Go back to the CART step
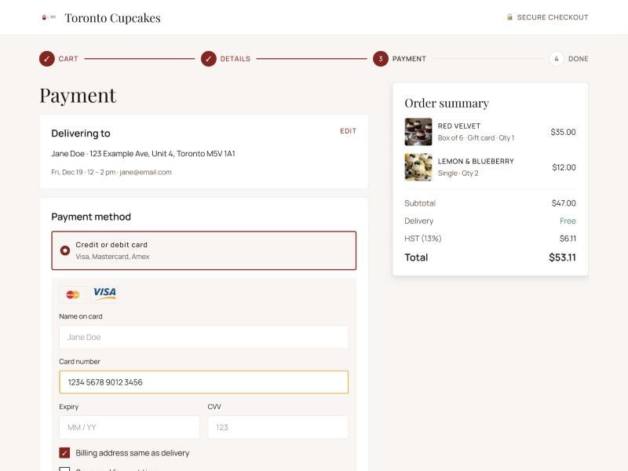Viewport: 628px width, 471px height. click(x=68, y=59)
